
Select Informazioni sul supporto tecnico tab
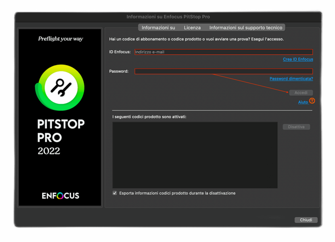click(x=246, y=28)
